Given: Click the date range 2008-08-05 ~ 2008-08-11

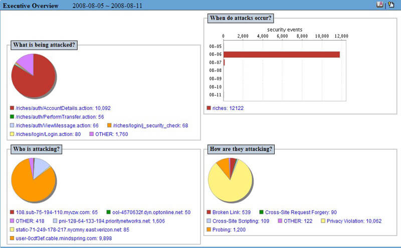Looking at the screenshot, I should coord(107,5).
